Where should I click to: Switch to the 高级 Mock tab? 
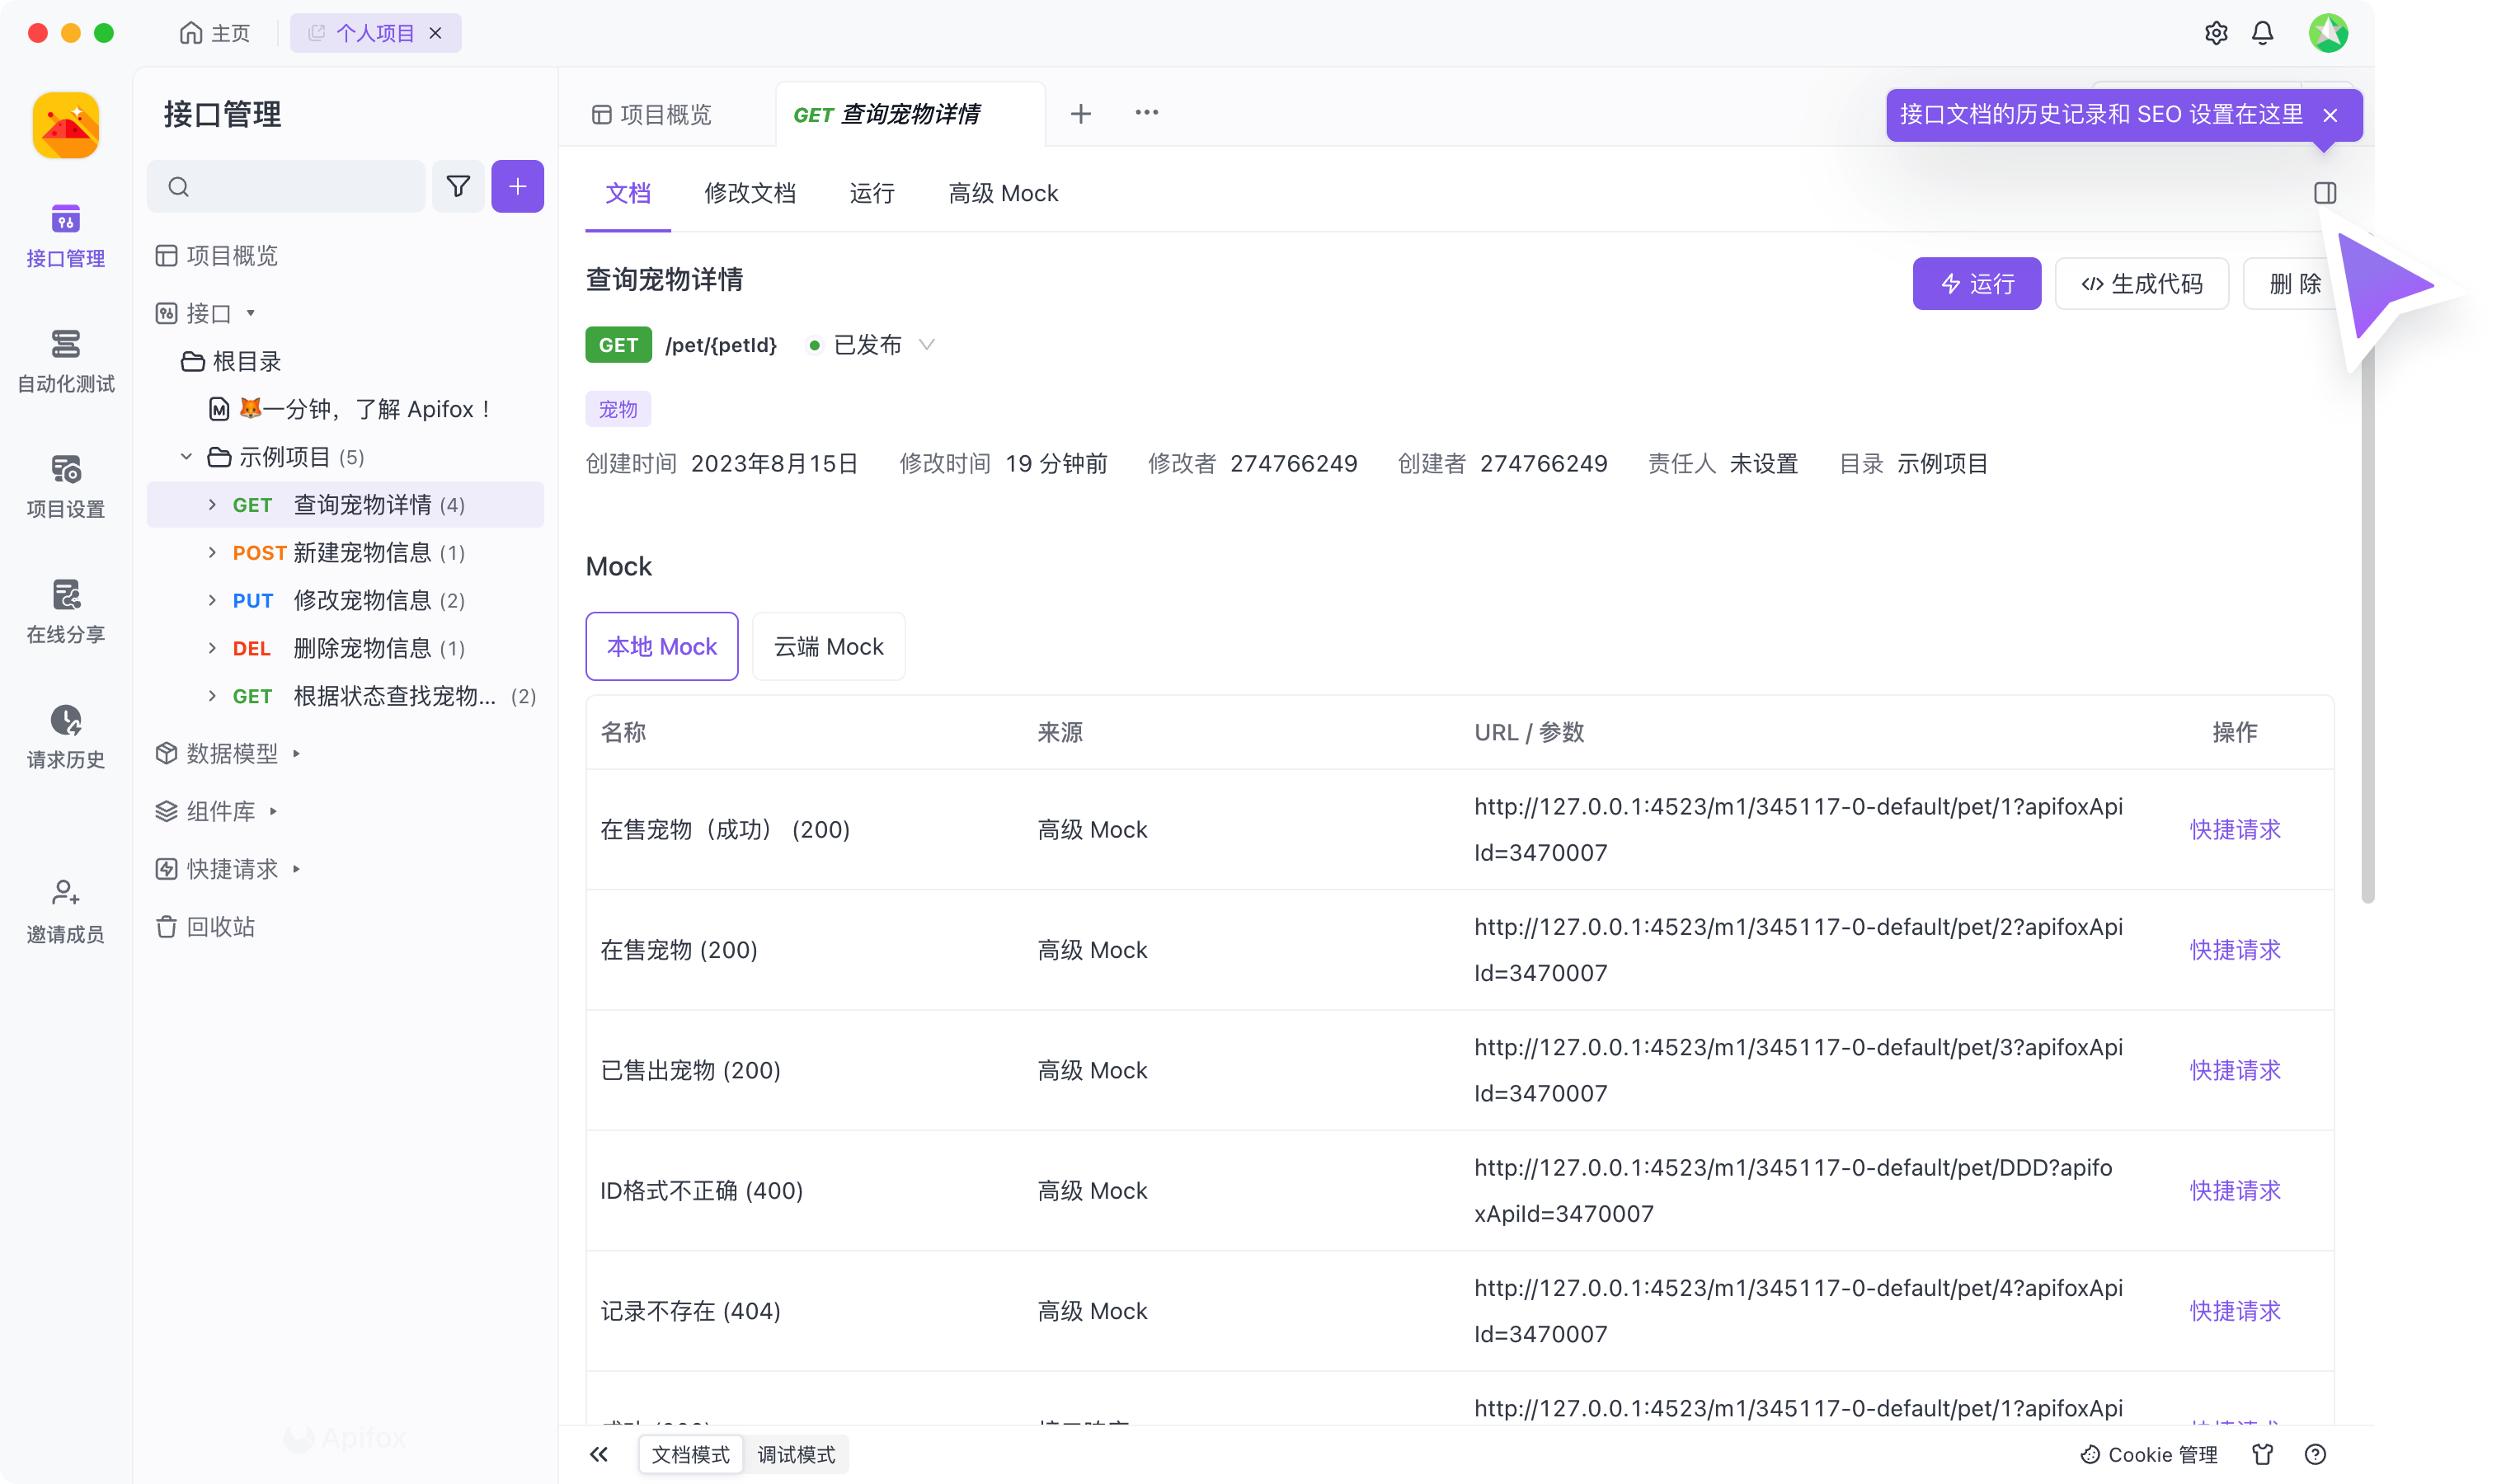point(1003,193)
